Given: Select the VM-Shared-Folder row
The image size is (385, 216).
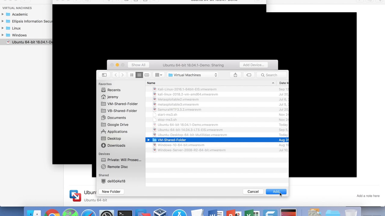Looking at the screenshot, I should pos(217,140).
